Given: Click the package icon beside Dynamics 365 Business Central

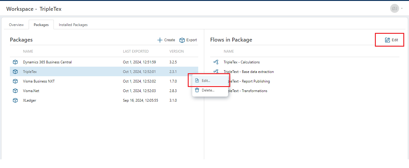Looking at the screenshot, I should pos(15,62).
